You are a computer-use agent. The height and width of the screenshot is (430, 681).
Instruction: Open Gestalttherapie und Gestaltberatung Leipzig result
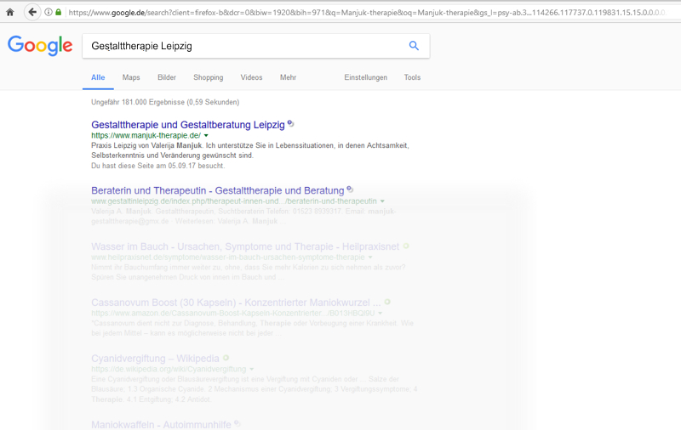point(187,125)
